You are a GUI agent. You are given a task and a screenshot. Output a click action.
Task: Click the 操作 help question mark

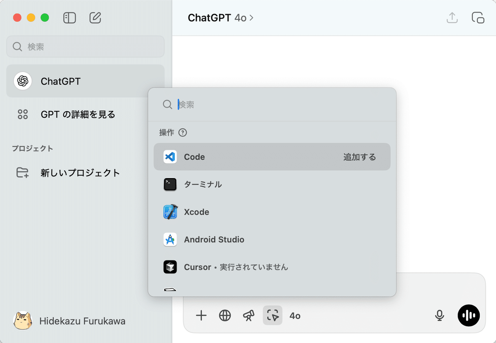pyautogui.click(x=182, y=132)
